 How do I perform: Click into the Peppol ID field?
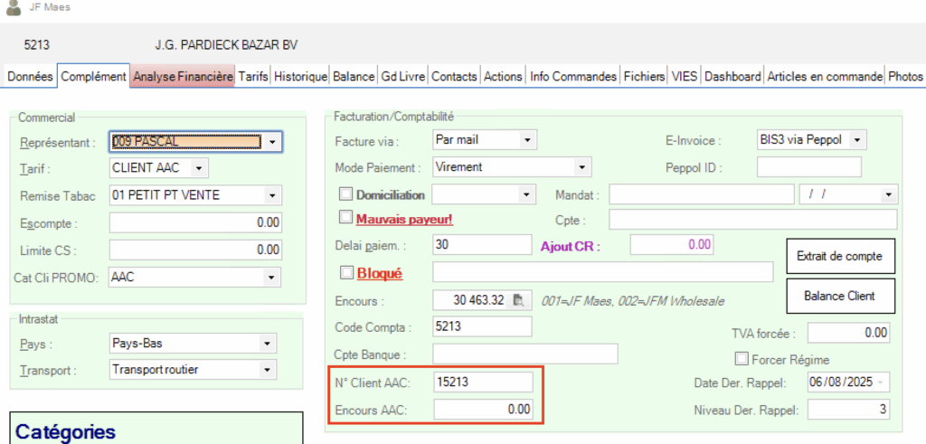pyautogui.click(x=808, y=167)
